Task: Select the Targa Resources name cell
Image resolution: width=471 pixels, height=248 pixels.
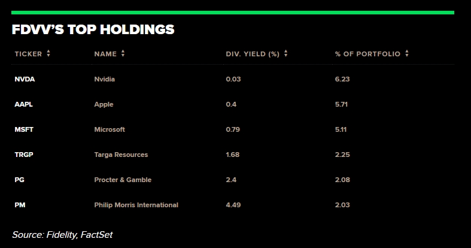Action: 121,155
